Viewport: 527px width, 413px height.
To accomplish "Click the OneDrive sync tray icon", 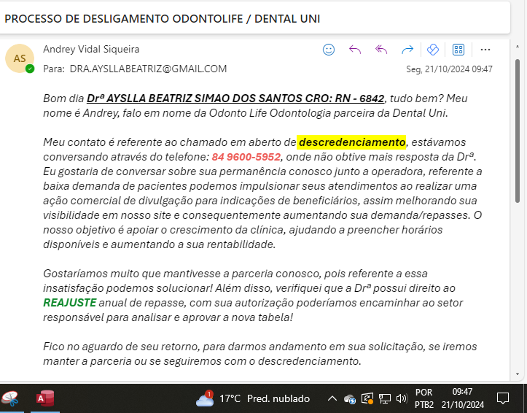I will pos(350,399).
